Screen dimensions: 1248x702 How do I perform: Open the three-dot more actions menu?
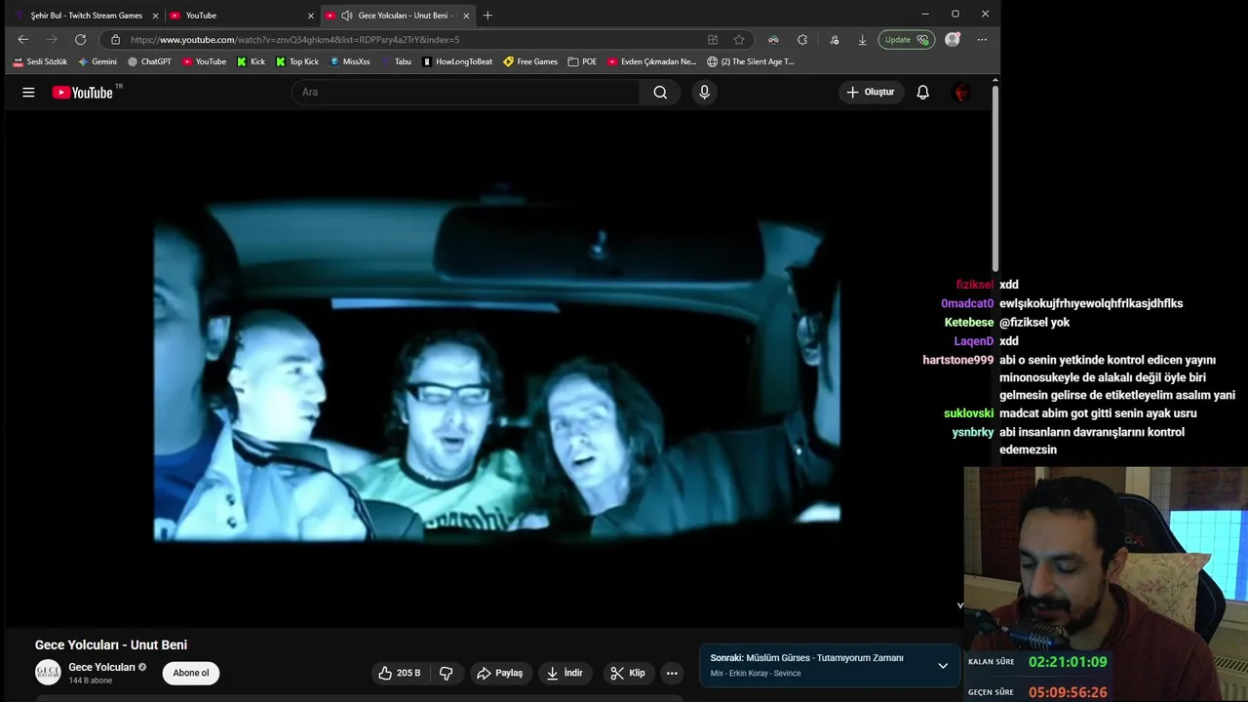tap(671, 673)
